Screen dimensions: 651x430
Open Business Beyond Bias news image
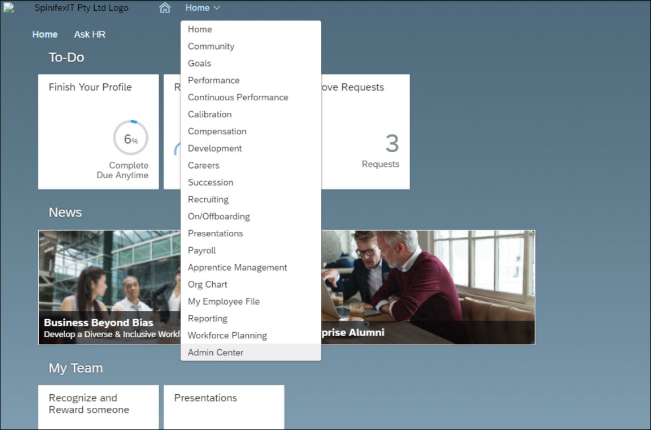click(x=110, y=287)
